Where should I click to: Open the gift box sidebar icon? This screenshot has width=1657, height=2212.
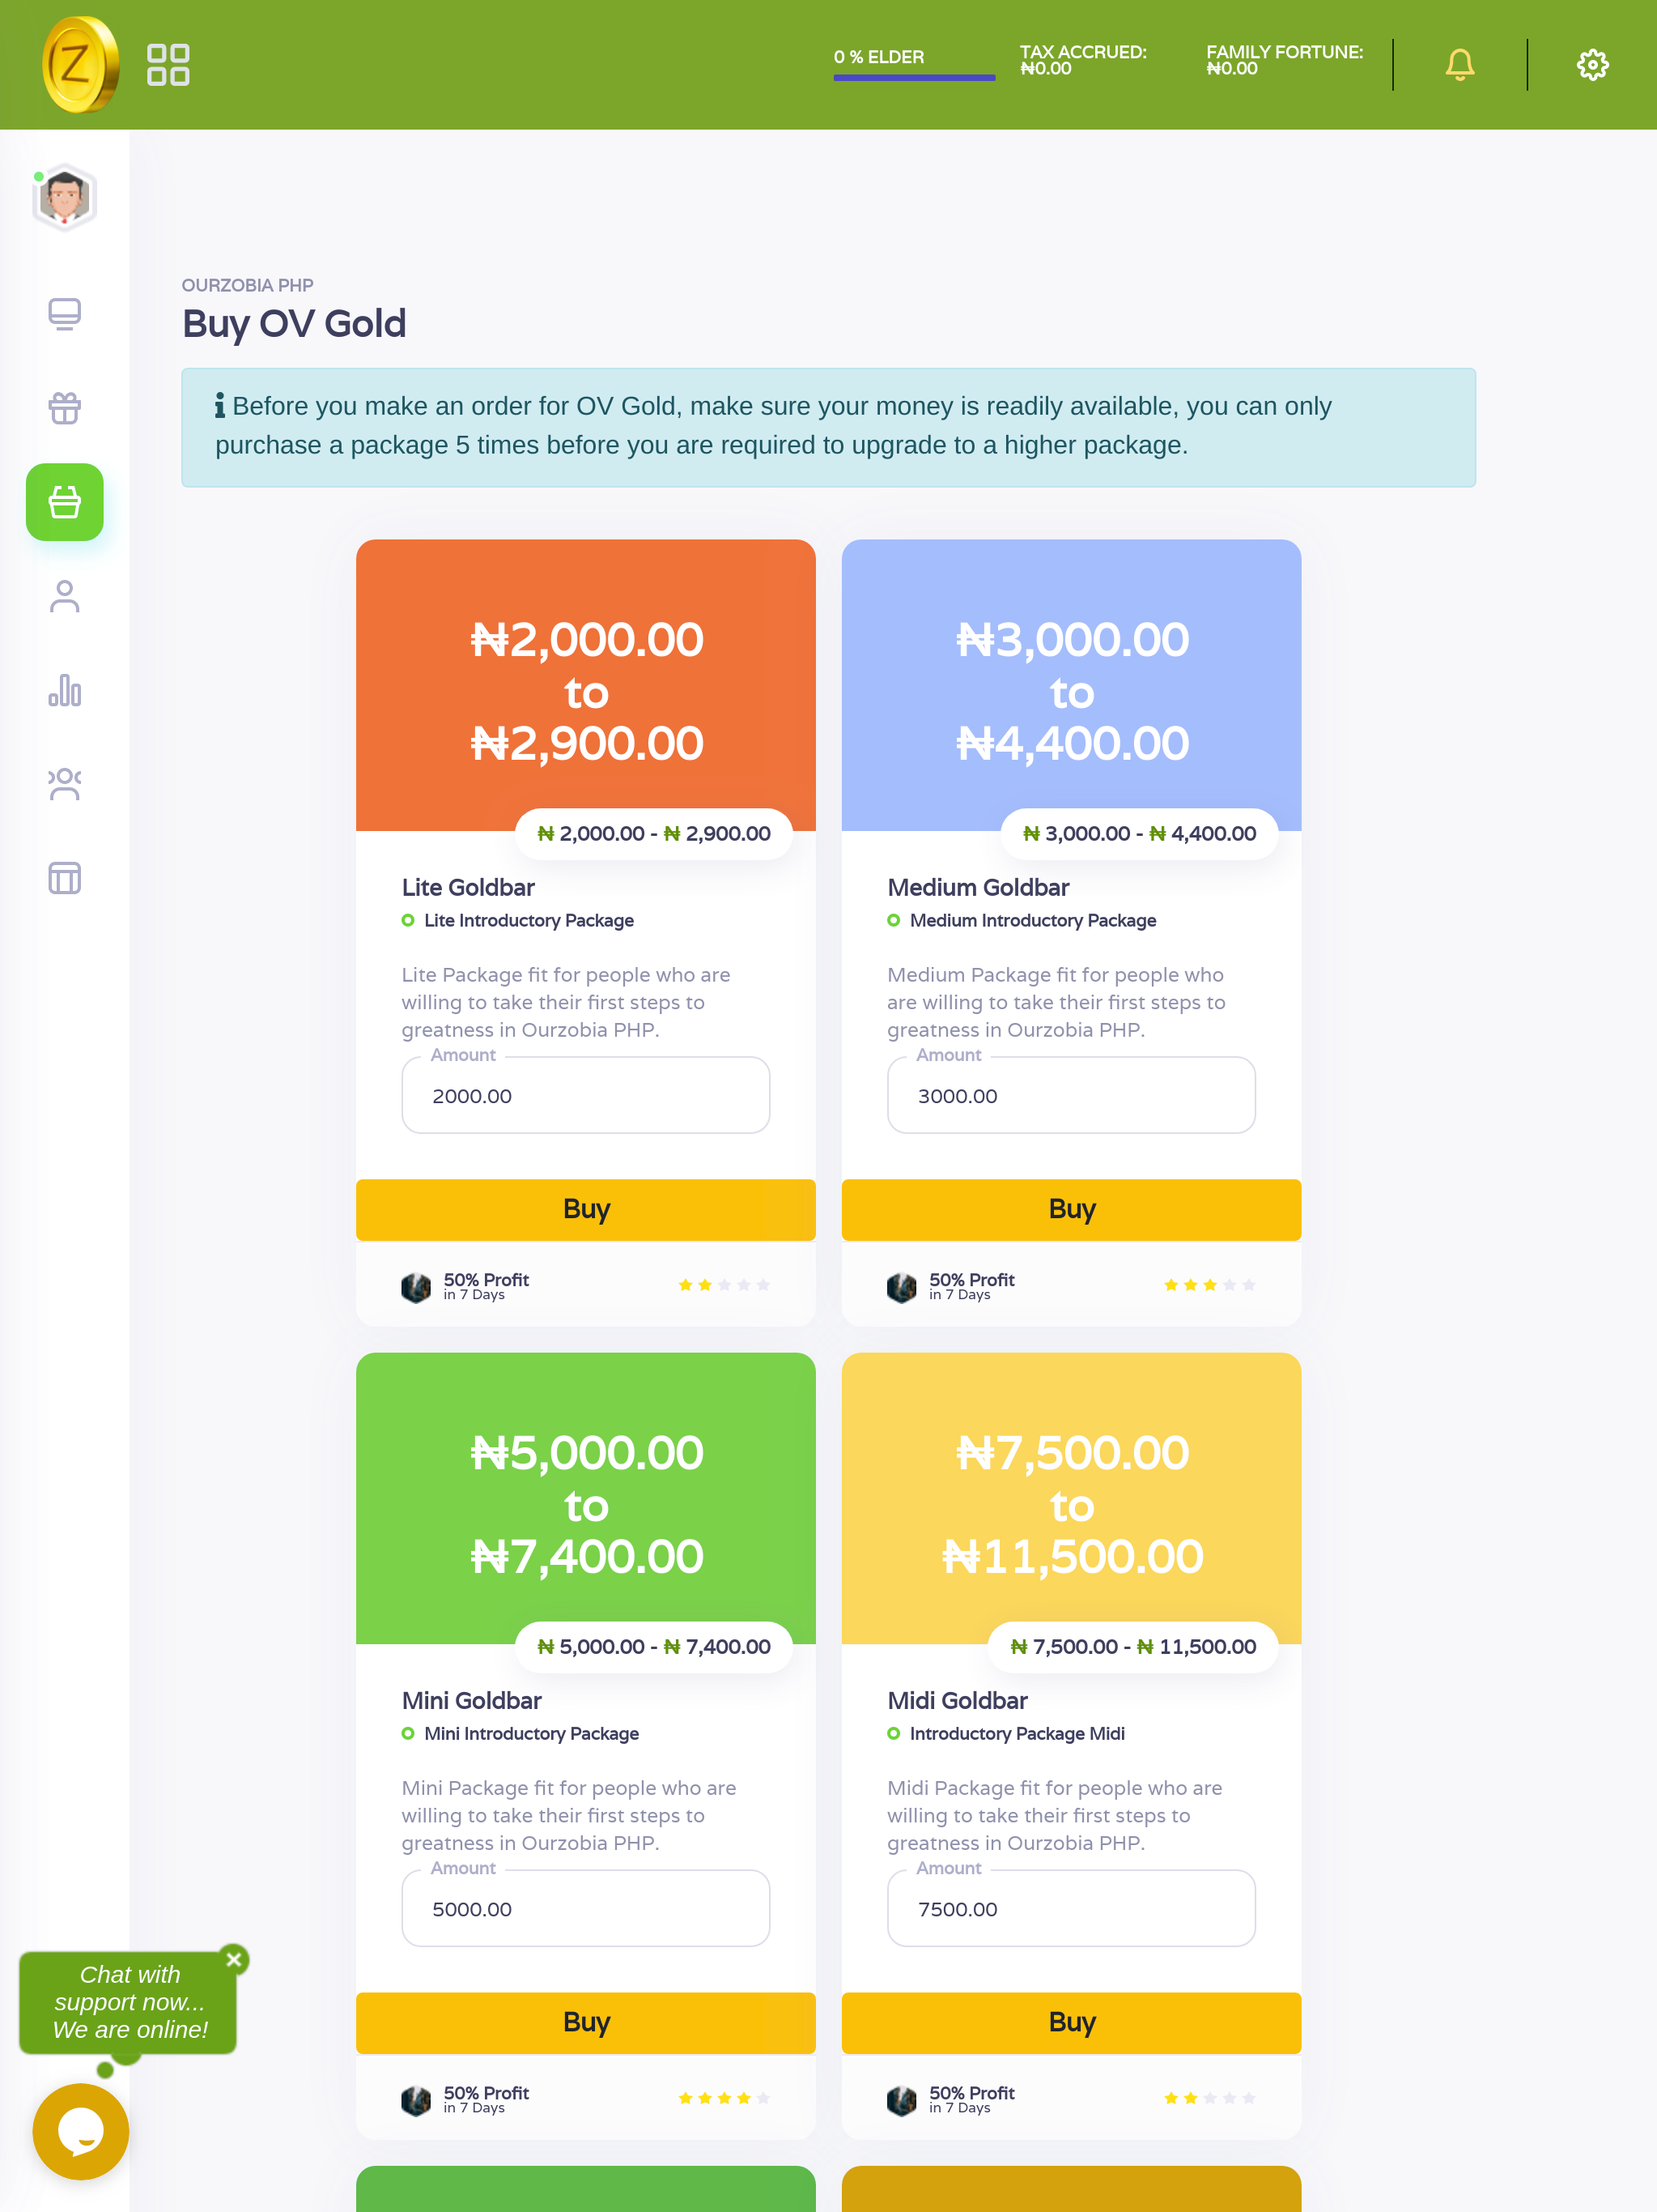(65, 408)
